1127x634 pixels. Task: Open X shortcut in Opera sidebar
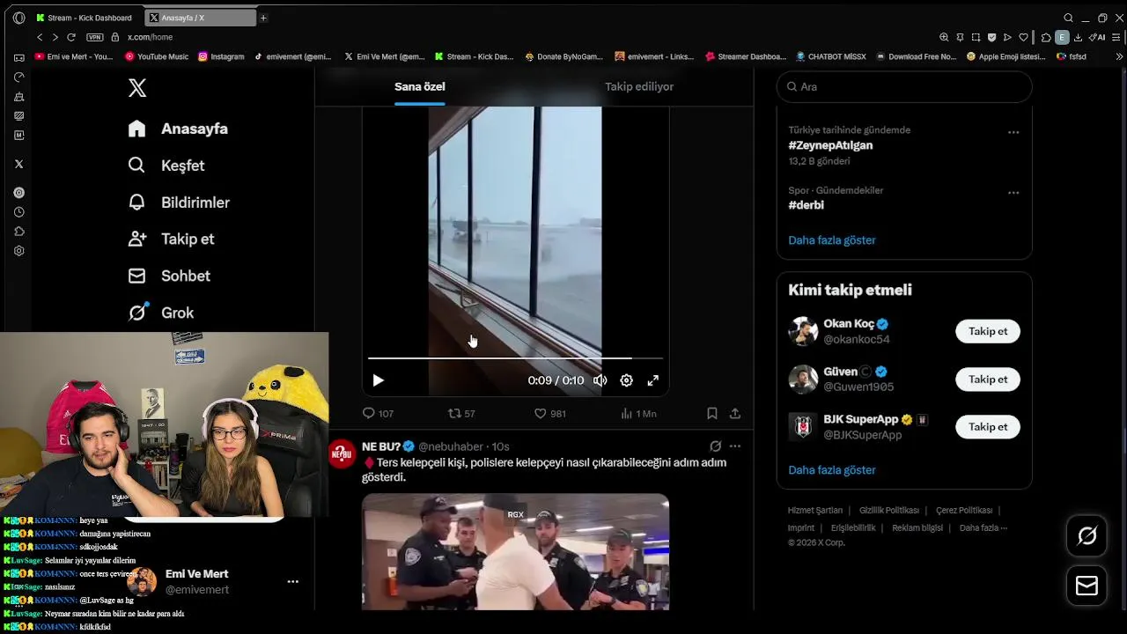(18, 164)
